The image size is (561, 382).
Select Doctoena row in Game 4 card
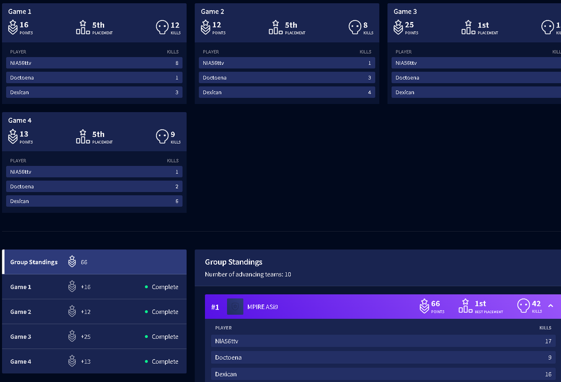(94, 186)
